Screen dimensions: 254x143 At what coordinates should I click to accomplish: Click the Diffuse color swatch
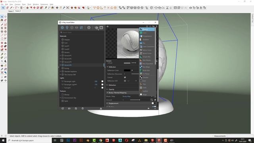click(x=127, y=63)
